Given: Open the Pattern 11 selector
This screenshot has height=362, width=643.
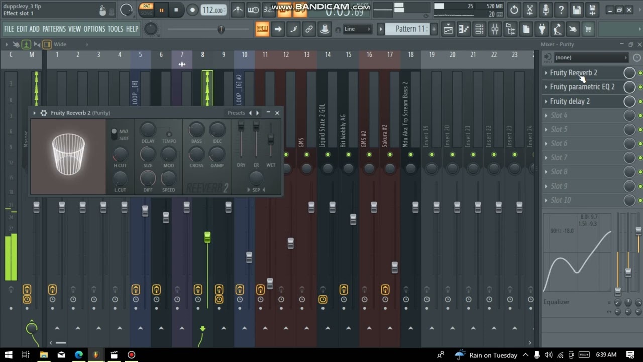Looking at the screenshot, I should [x=407, y=29].
